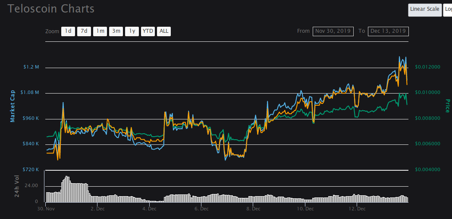Click the $720 K axis label

point(31,169)
